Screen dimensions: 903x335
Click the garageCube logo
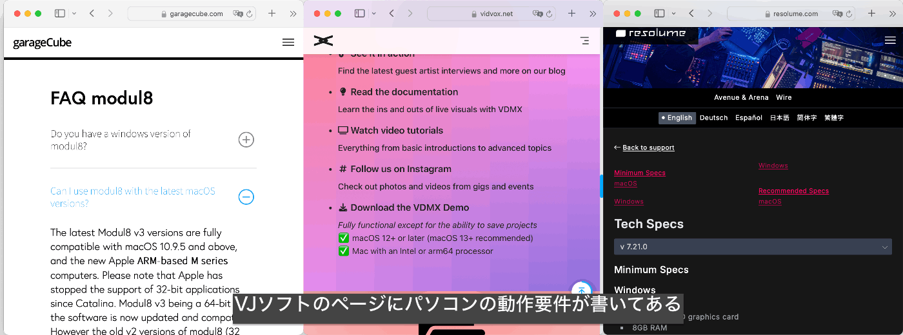(x=42, y=43)
